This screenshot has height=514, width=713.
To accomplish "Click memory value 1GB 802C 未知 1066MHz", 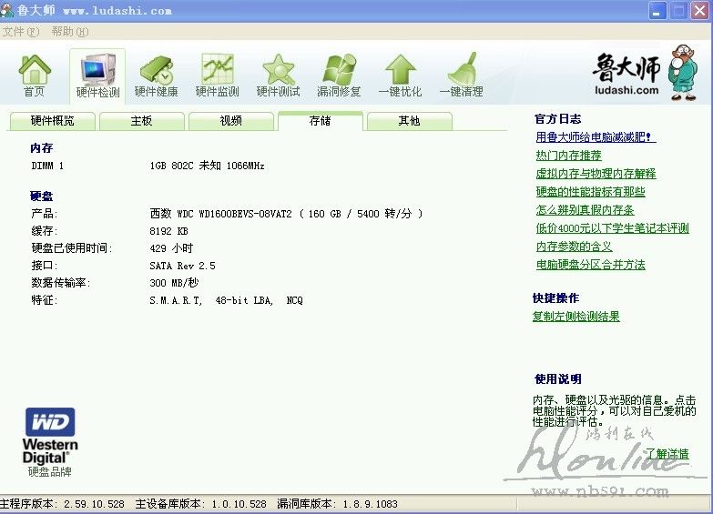I will click(207, 166).
